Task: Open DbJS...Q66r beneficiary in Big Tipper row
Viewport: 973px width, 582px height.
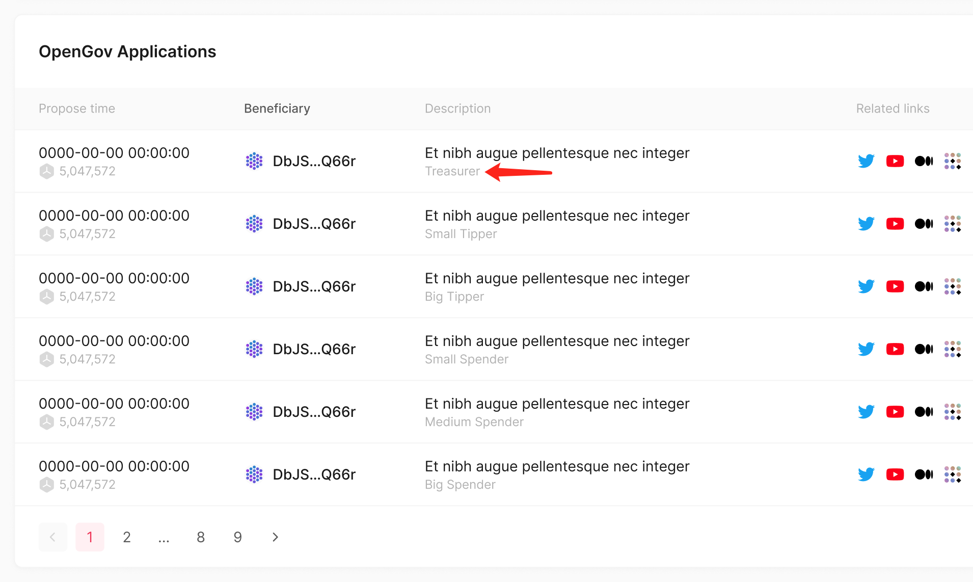Action: click(x=314, y=286)
